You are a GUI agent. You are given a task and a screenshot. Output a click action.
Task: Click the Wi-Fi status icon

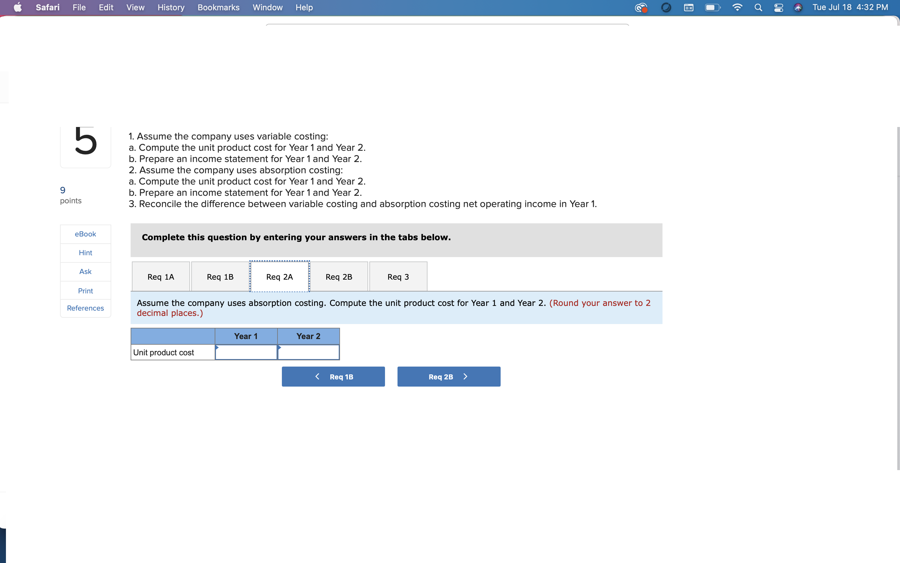(x=737, y=8)
